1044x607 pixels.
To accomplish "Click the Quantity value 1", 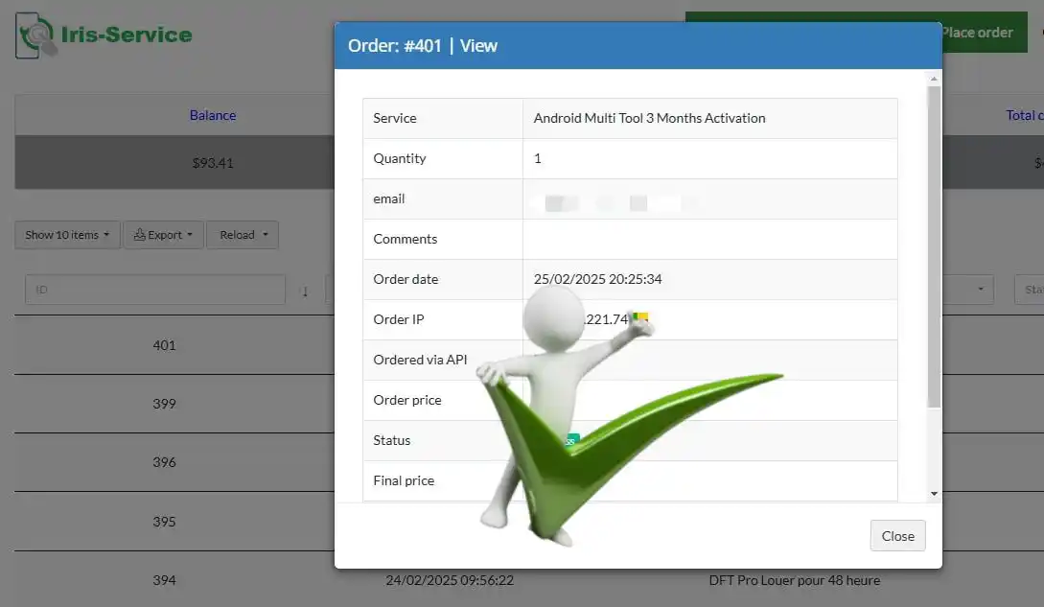I will pos(537,158).
